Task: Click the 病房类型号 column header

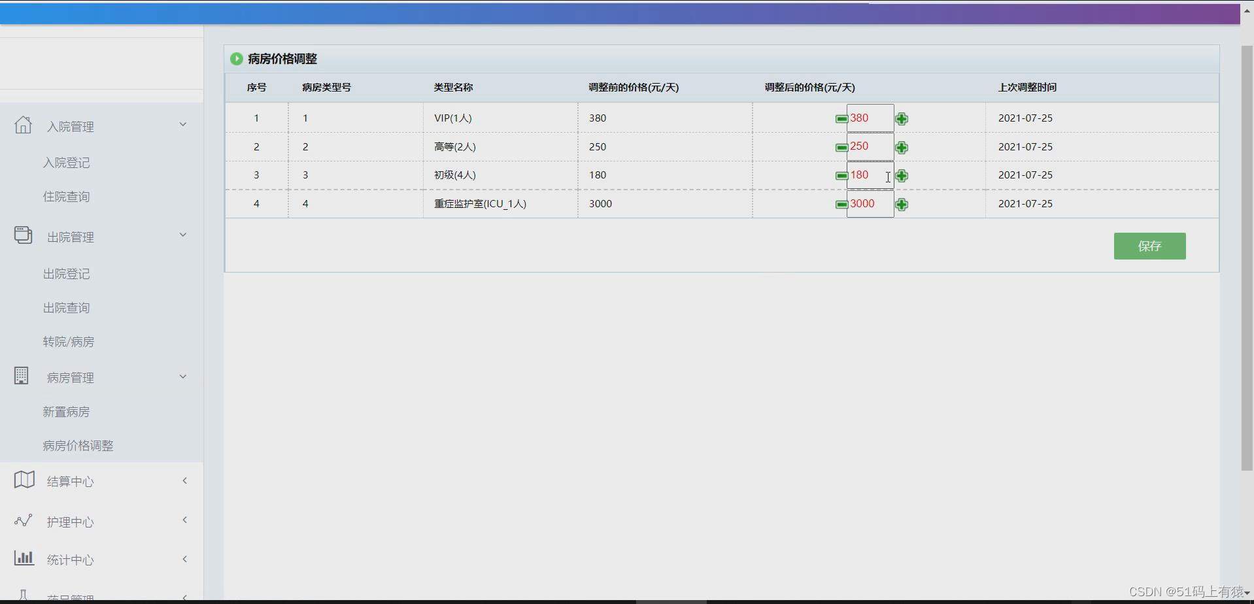Action: tap(327, 88)
